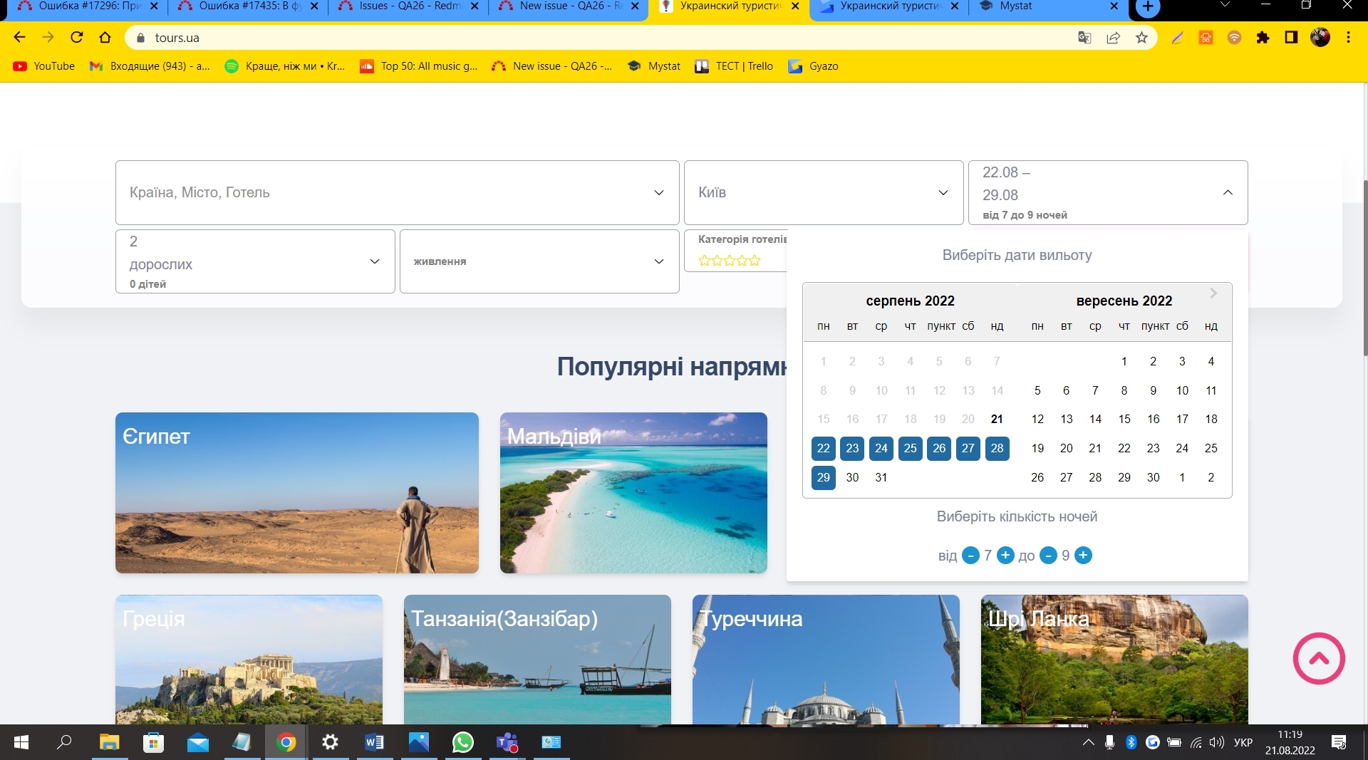Open the Краще, ніж ми bookmark
This screenshot has width=1368, height=760.
coord(285,66)
